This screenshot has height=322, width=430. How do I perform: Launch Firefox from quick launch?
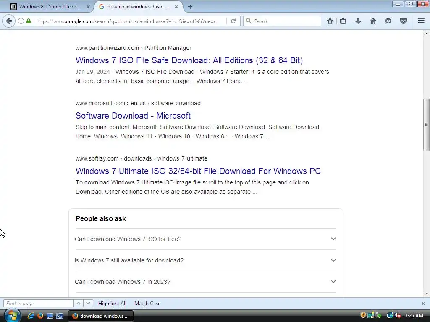pos(40,316)
